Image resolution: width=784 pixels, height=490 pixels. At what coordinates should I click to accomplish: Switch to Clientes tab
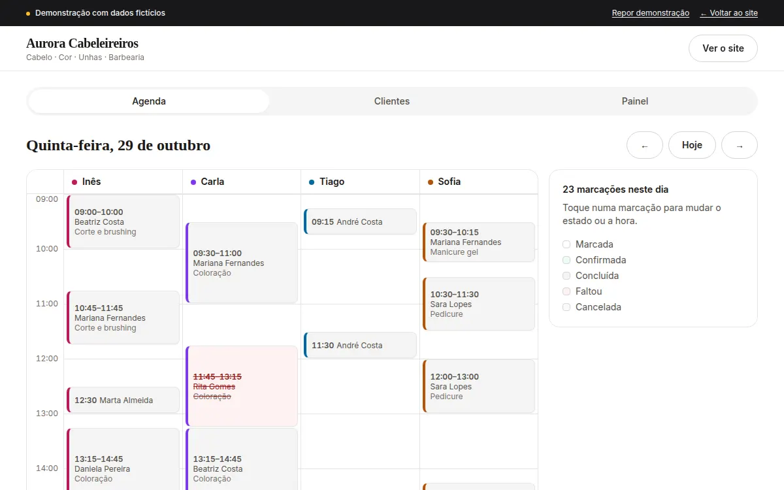(x=392, y=101)
